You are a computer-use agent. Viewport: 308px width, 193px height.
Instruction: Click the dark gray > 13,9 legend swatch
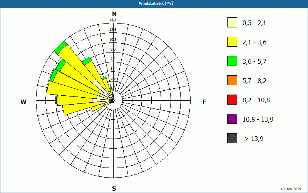coord(232,138)
